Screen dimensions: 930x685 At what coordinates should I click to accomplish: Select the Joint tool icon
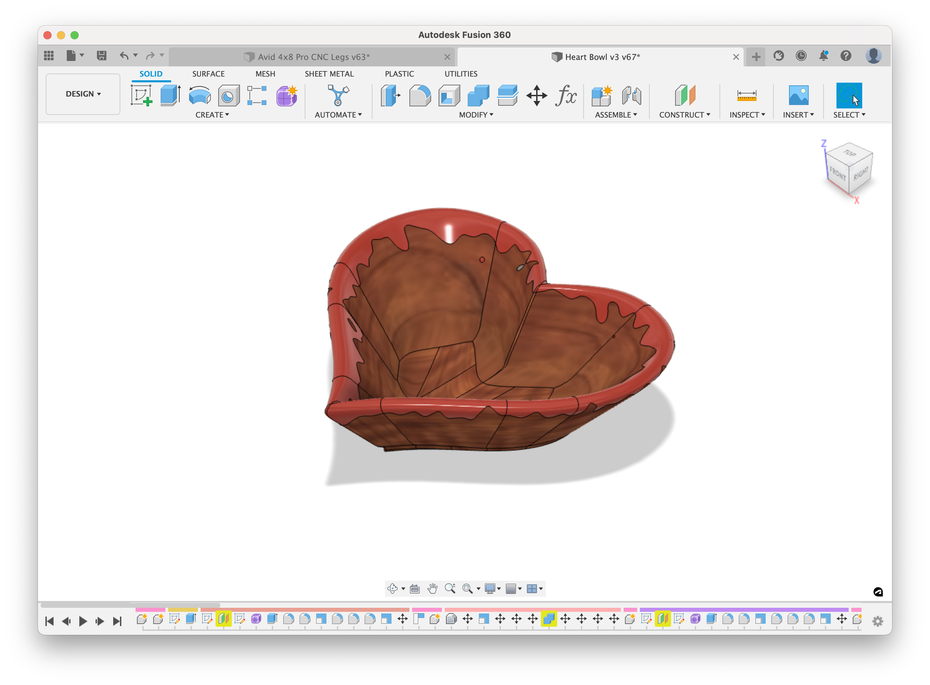(x=631, y=96)
